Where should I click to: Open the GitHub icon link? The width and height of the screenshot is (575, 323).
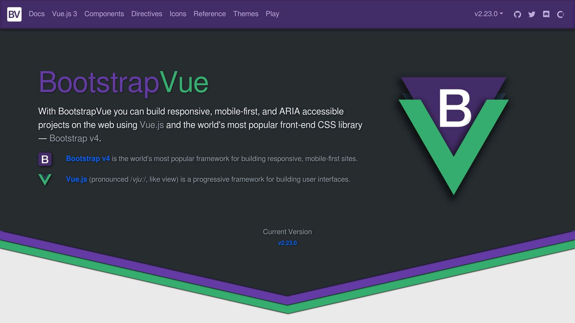click(517, 14)
